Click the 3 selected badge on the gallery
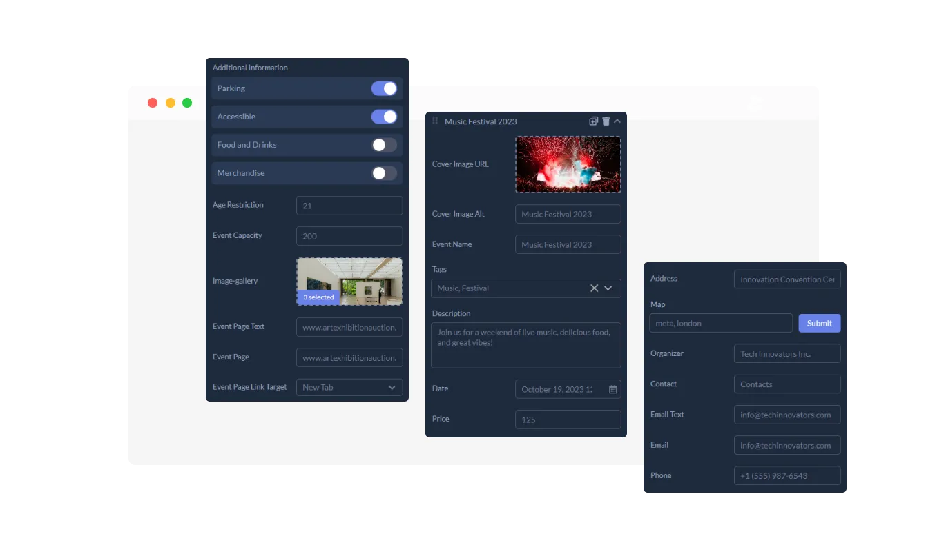 click(x=318, y=297)
